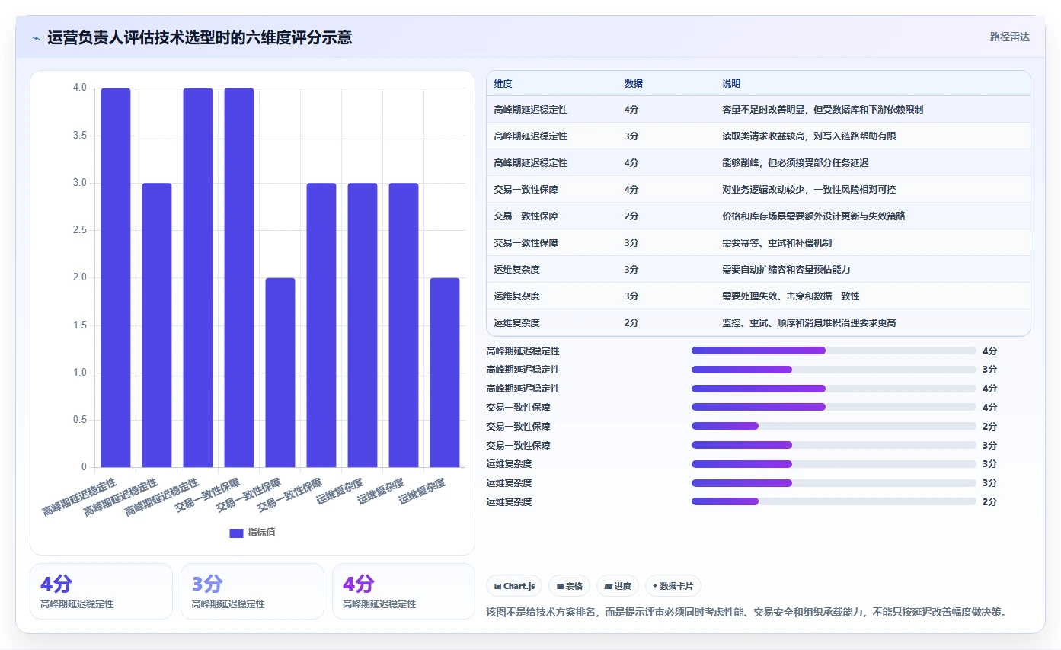Click the 2.5 y-axis label

80,230
